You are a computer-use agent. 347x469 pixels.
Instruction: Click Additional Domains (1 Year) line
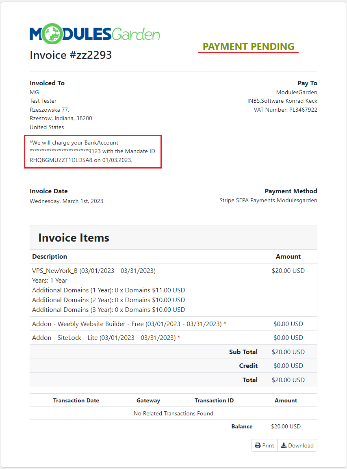pos(108,290)
